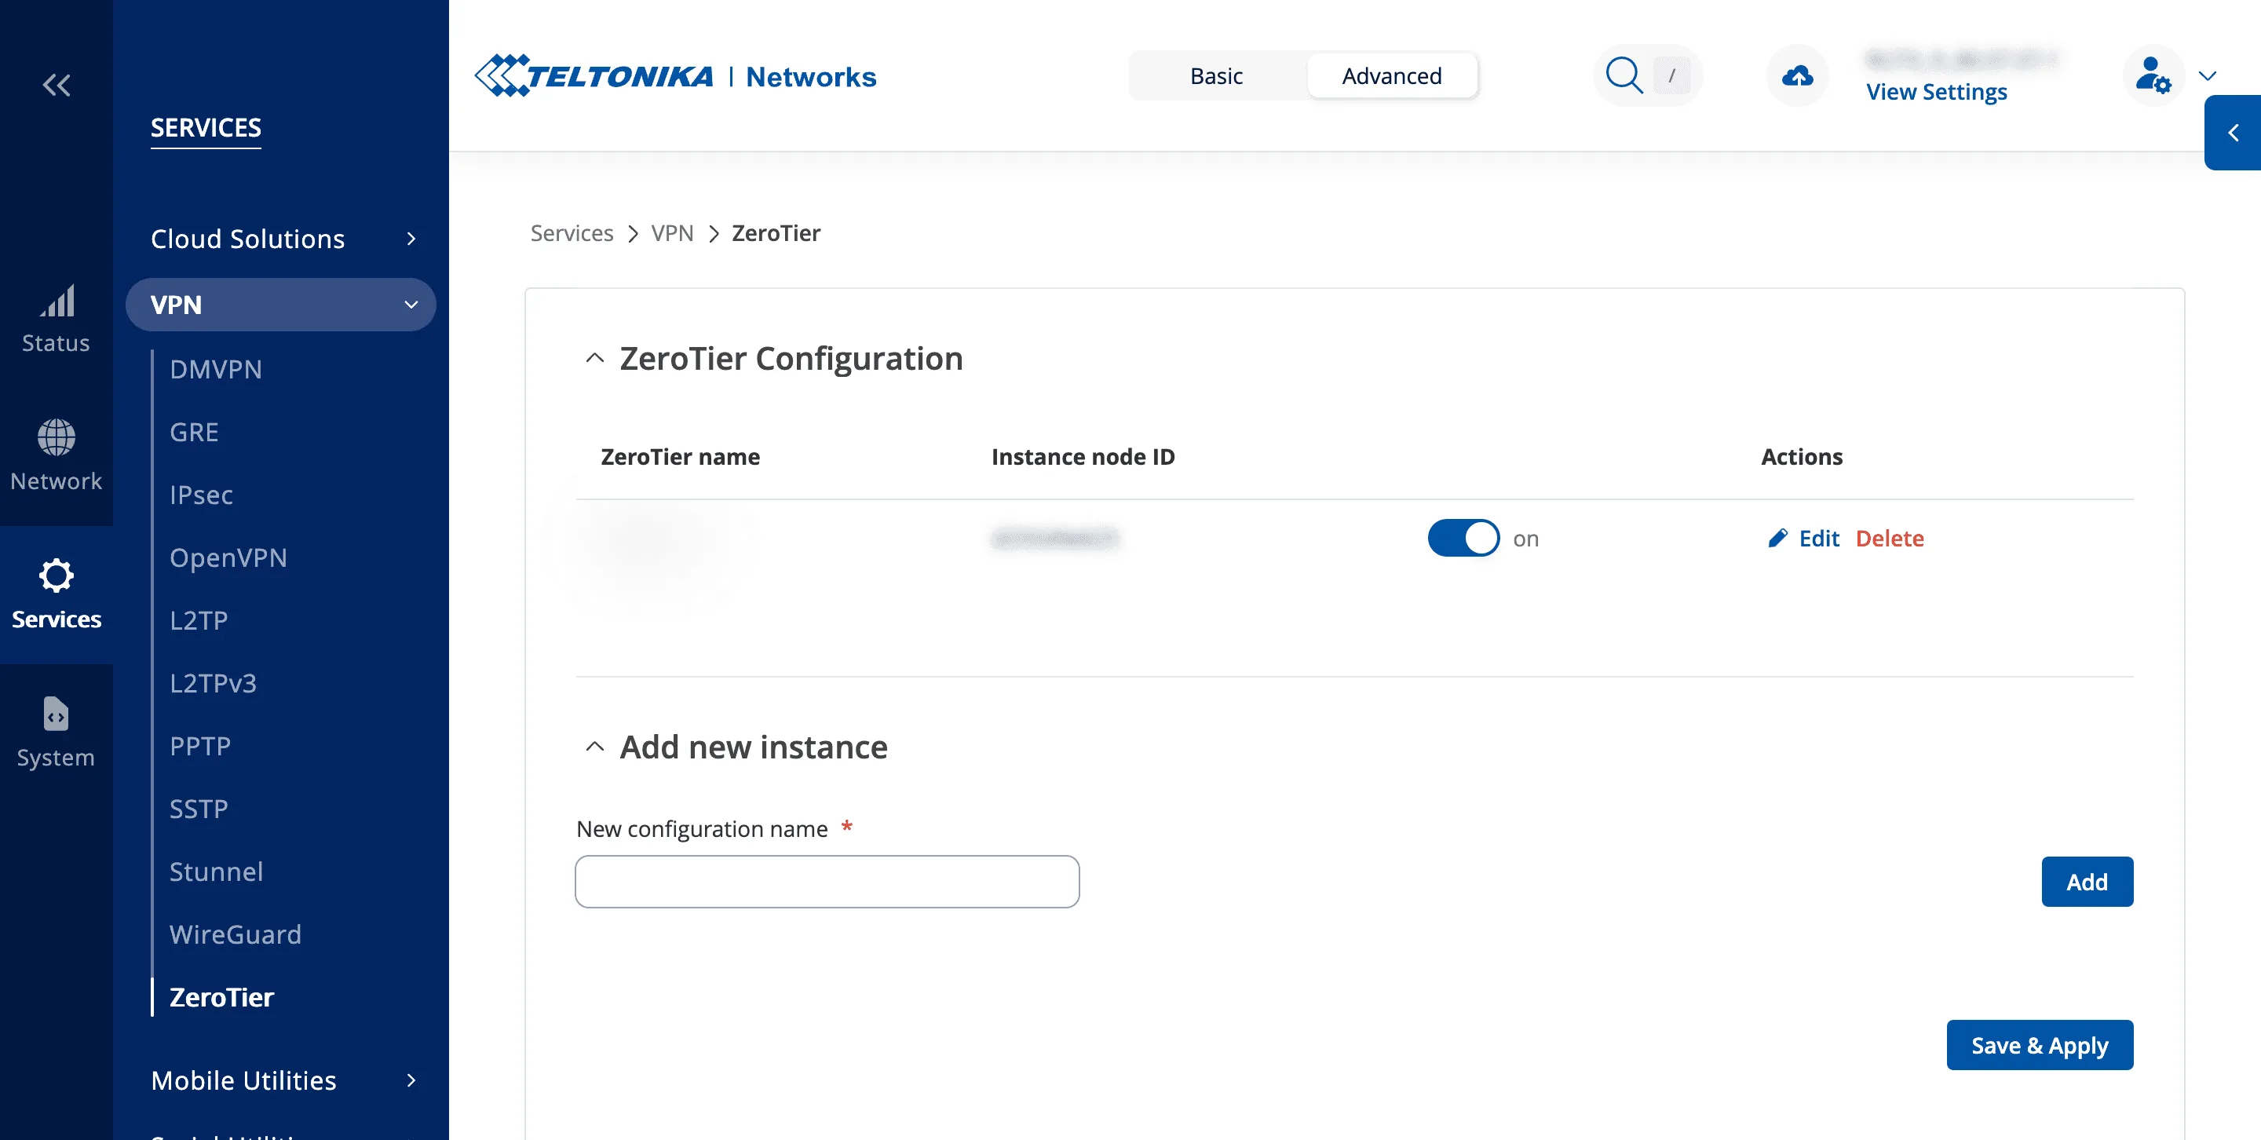Open L2TP in the VPN menu
Screen dimensions: 2261x1140
[199, 620]
